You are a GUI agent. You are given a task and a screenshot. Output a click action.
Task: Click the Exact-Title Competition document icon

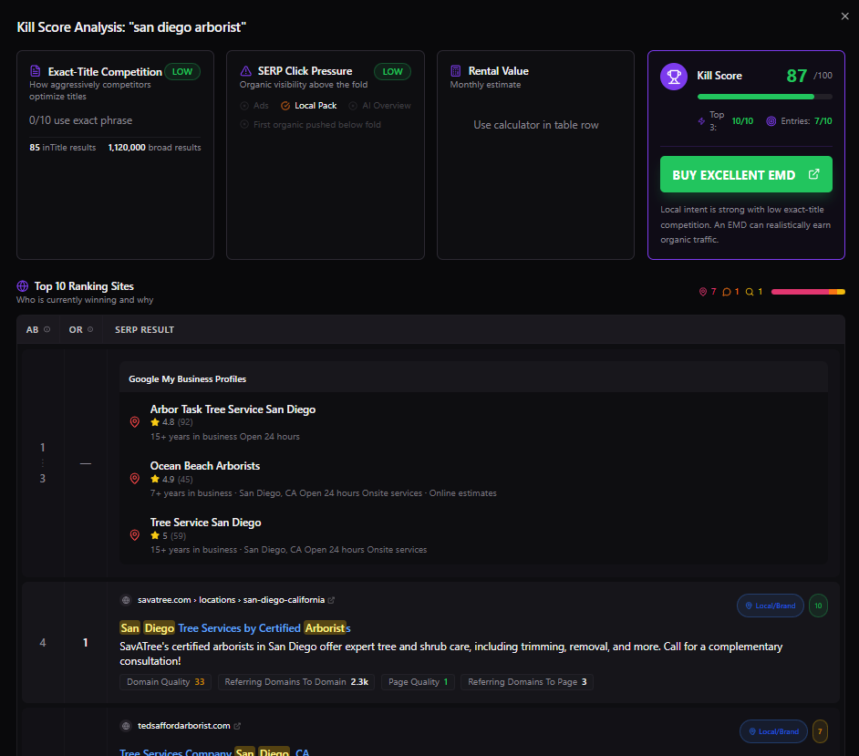pyautogui.click(x=36, y=71)
